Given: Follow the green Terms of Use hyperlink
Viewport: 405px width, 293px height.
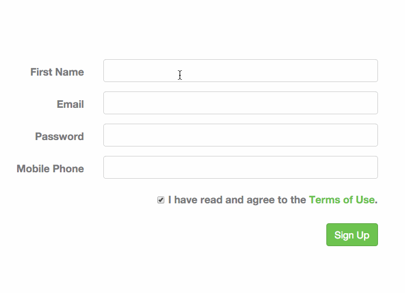Looking at the screenshot, I should coord(341,200).
